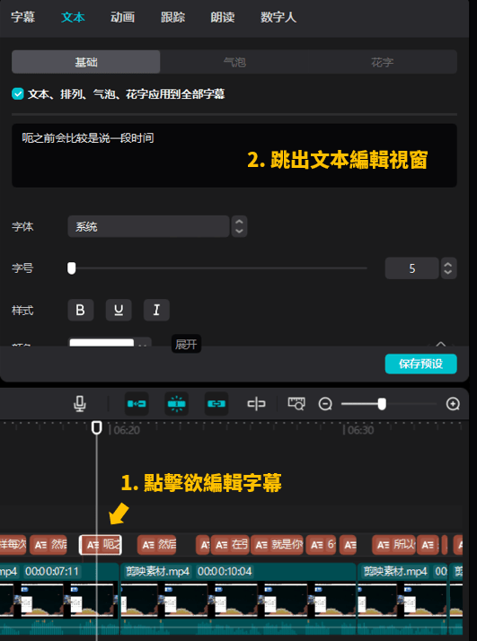Toggle the auto snapping icon
Viewport: 477px width, 641px height.
click(176, 404)
